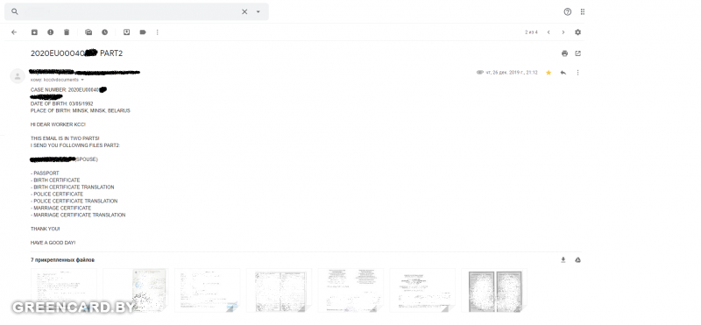Open toolbar More actions menu
This screenshot has height=325, width=701.
(x=158, y=32)
